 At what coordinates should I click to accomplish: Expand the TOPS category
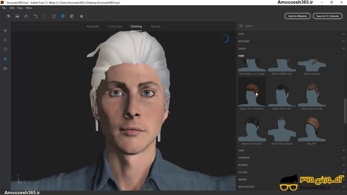click(291, 34)
